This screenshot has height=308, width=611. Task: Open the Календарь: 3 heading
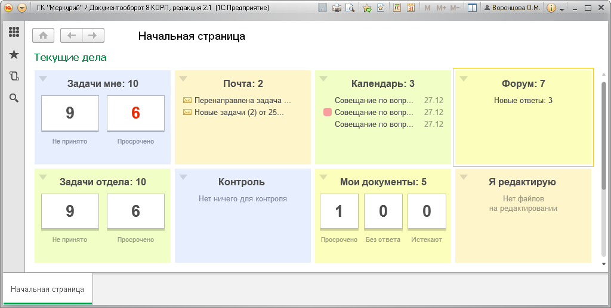(383, 83)
